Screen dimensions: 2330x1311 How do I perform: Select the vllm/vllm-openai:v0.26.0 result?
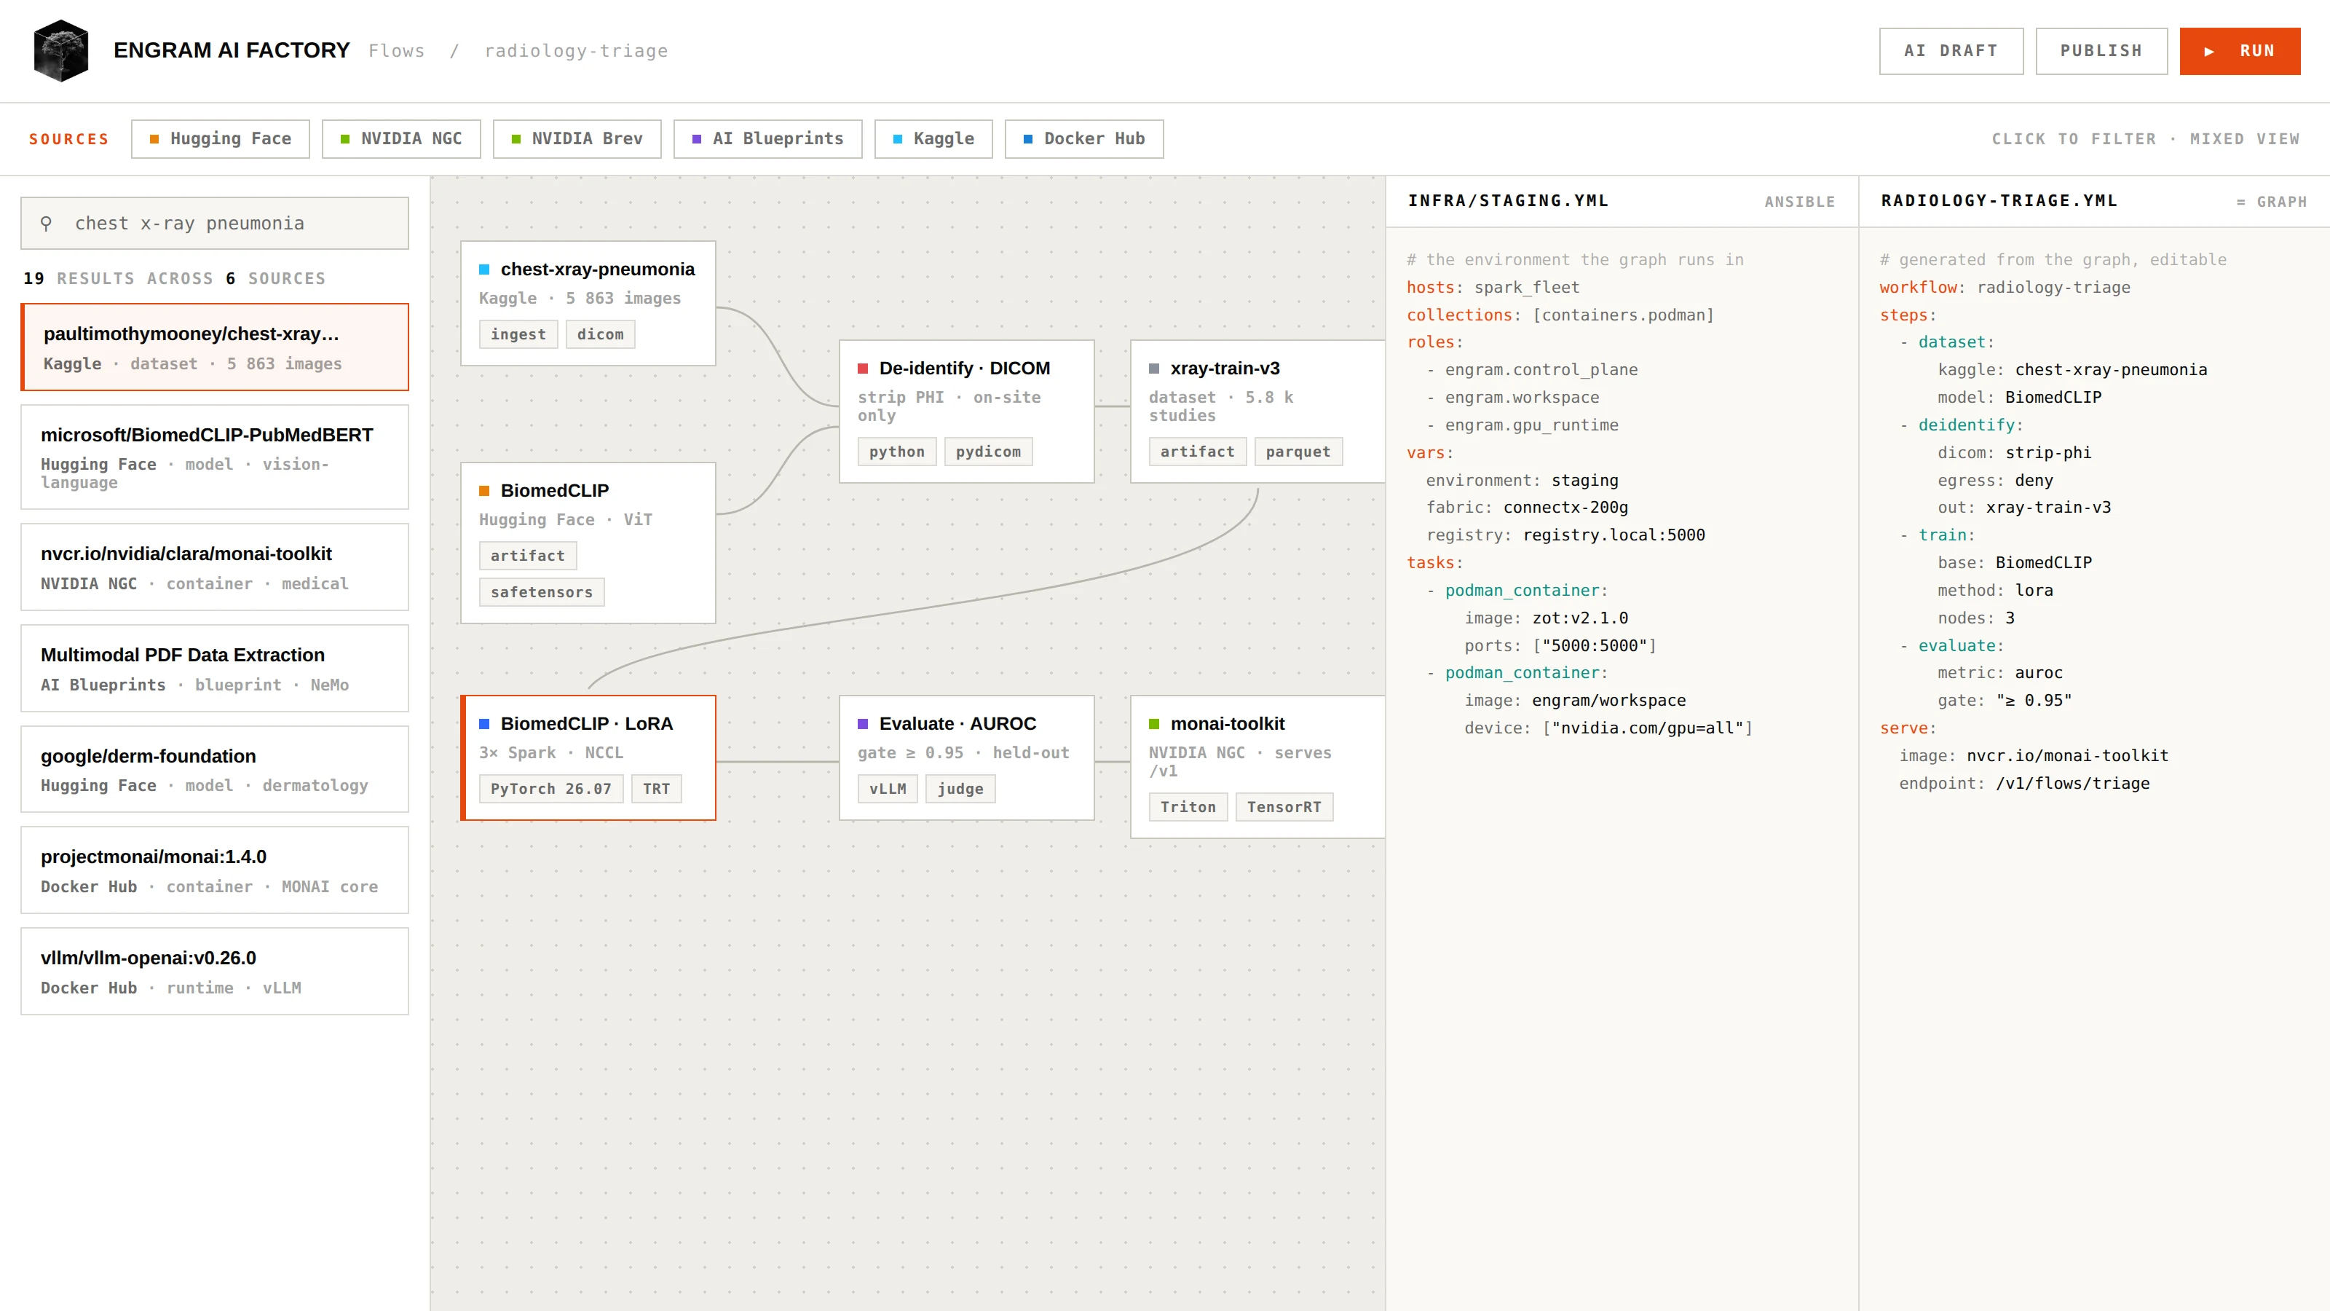pos(214,972)
